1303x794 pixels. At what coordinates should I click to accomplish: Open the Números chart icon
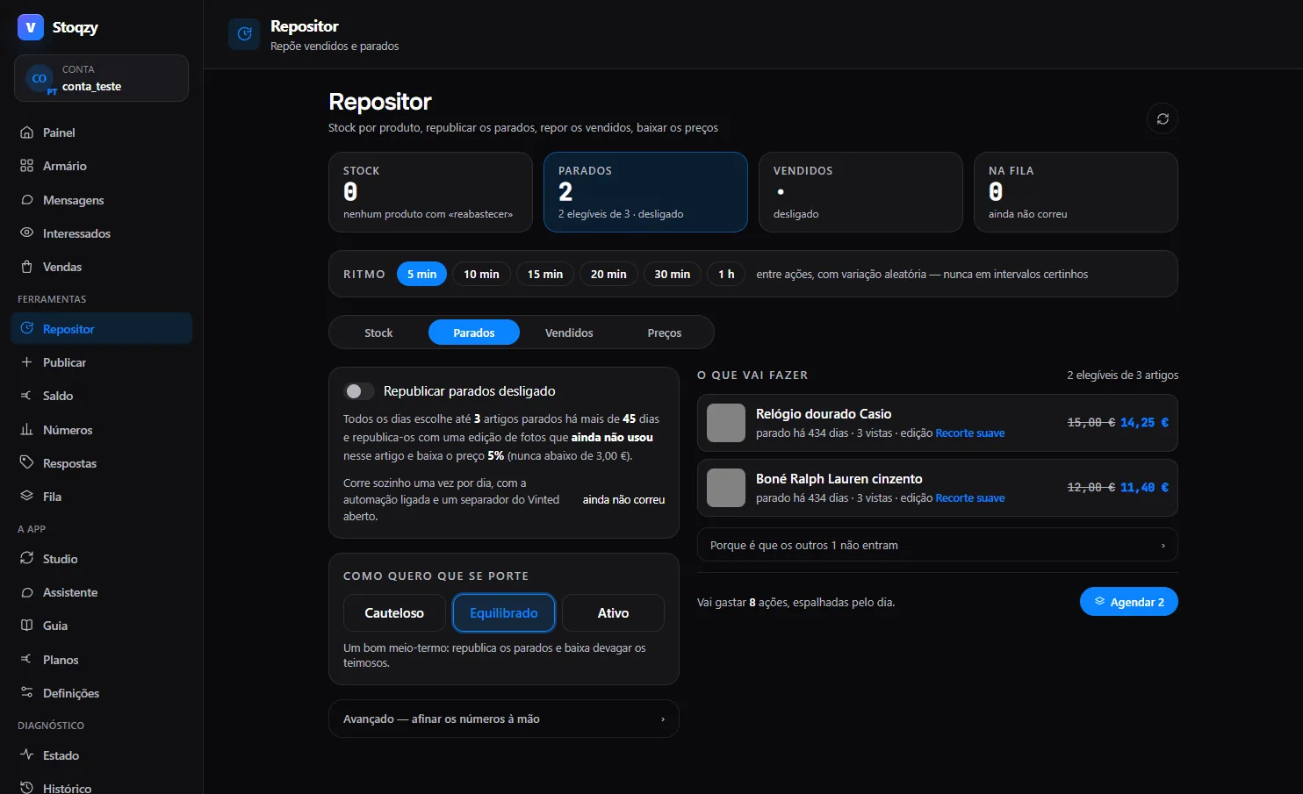tap(26, 430)
